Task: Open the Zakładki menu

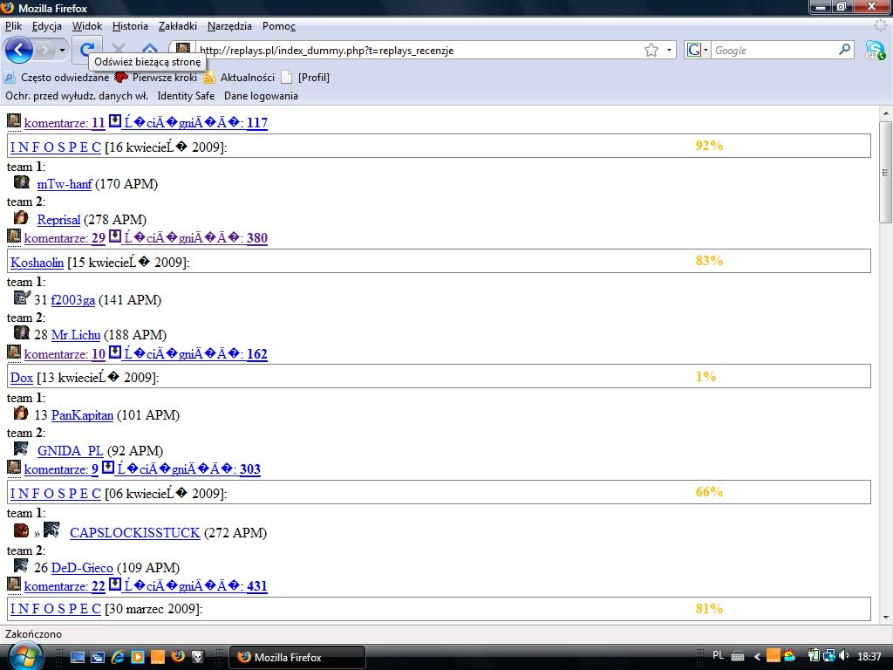Action: [178, 26]
